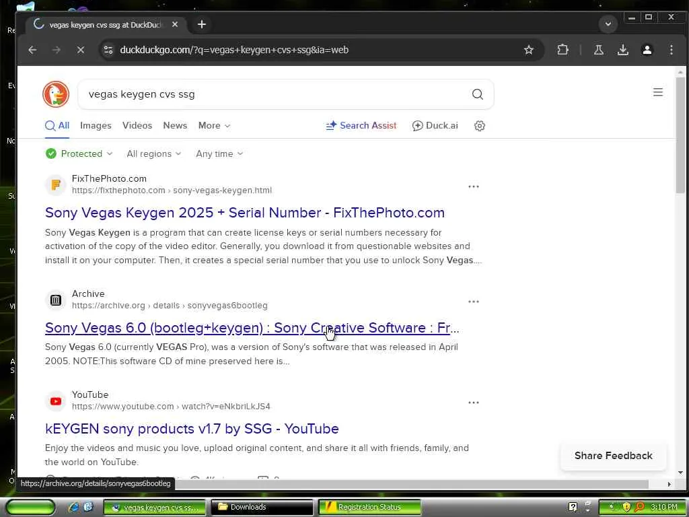Open the DuckDuckGo hamburger menu
This screenshot has height=517, width=689.
coord(658,92)
